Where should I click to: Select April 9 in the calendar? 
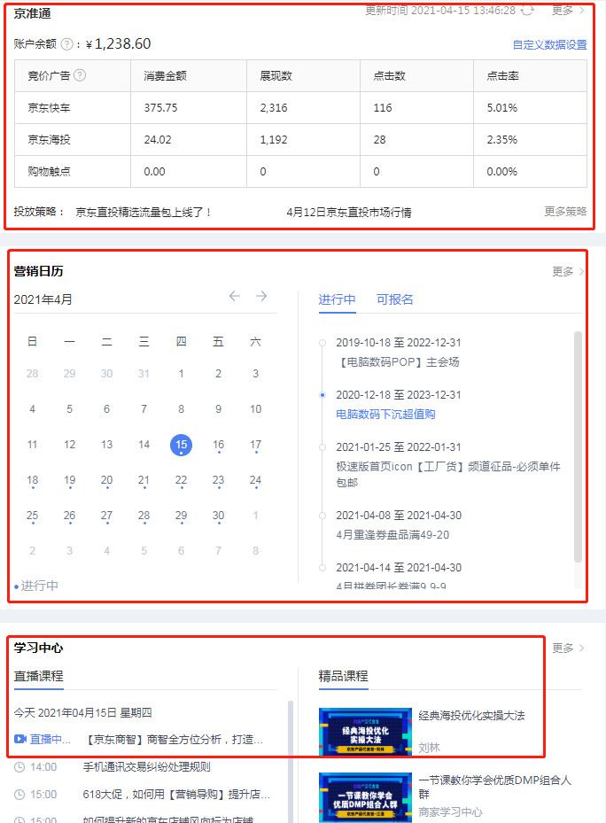pyautogui.click(x=219, y=409)
